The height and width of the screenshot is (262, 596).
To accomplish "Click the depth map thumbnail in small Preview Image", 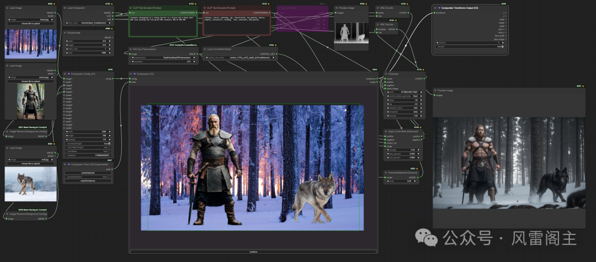I will pyautogui.click(x=351, y=33).
